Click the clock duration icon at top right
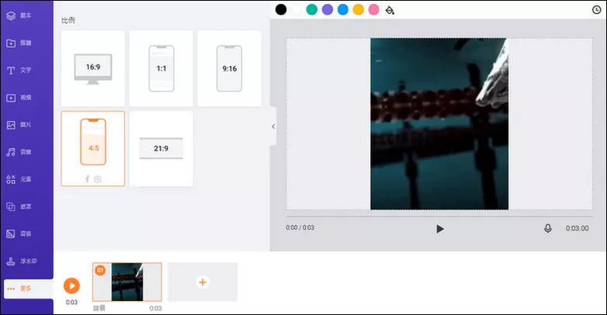Image resolution: width=607 pixels, height=315 pixels. pyautogui.click(x=597, y=9)
